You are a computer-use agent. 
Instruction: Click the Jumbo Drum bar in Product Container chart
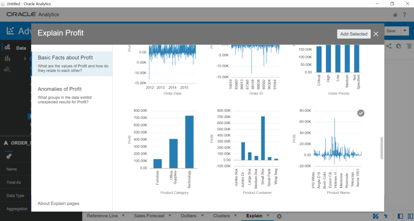[243, 151]
